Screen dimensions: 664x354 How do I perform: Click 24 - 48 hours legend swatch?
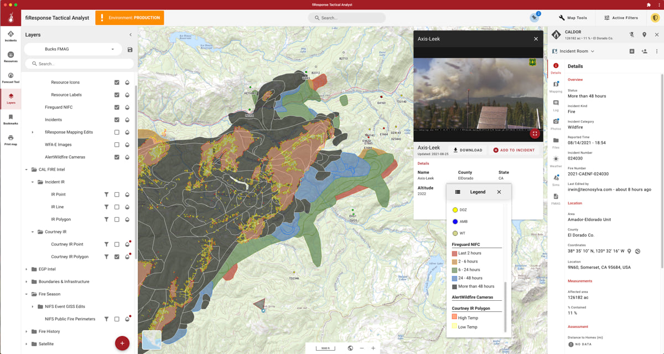pos(455,278)
